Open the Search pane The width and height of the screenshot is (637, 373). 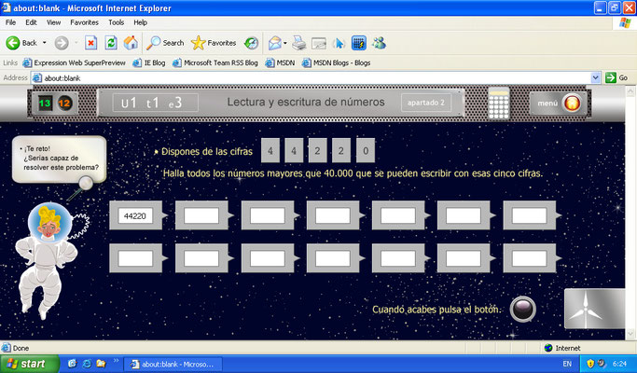point(165,43)
